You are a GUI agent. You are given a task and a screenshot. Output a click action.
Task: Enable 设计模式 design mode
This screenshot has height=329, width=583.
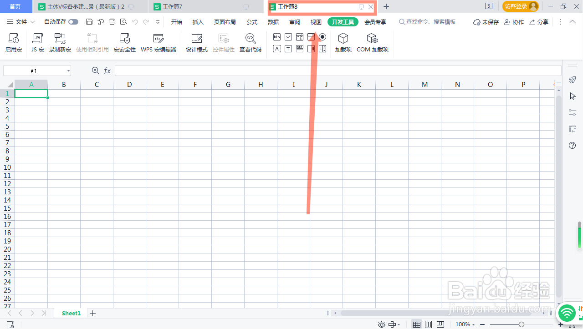tap(196, 42)
